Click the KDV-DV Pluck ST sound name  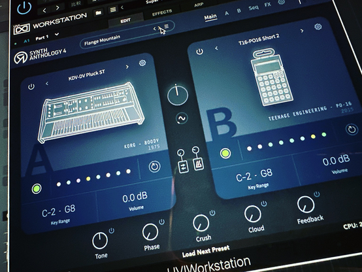(86, 75)
